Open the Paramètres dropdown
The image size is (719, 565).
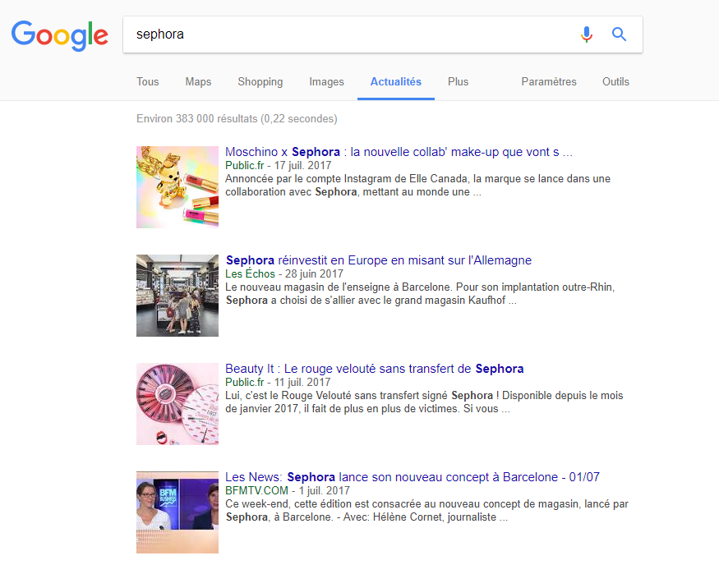point(548,82)
